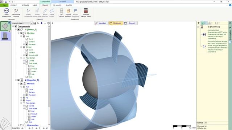Click main dimensions message icon in info panel
This screenshot has height=130, width=232.
(x=204, y=35)
